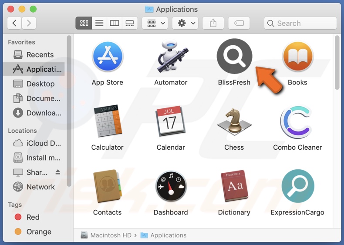Click Macintosh HD in the path bar
Viewport: 344px width, 245px height.
tap(106, 235)
